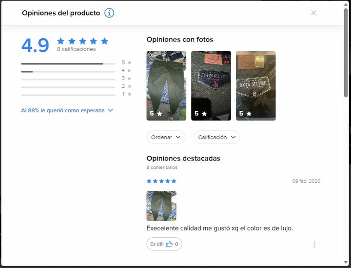Open the three-dot menu for the review
The width and height of the screenshot is (351, 268).
(x=314, y=244)
